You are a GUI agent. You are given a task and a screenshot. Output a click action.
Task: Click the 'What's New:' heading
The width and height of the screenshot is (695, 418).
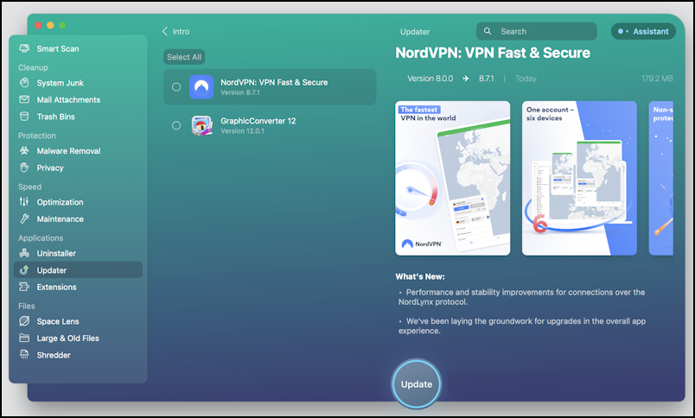coord(420,276)
